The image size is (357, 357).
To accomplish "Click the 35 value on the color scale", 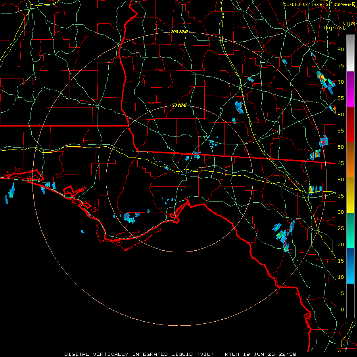I will tap(341, 196).
